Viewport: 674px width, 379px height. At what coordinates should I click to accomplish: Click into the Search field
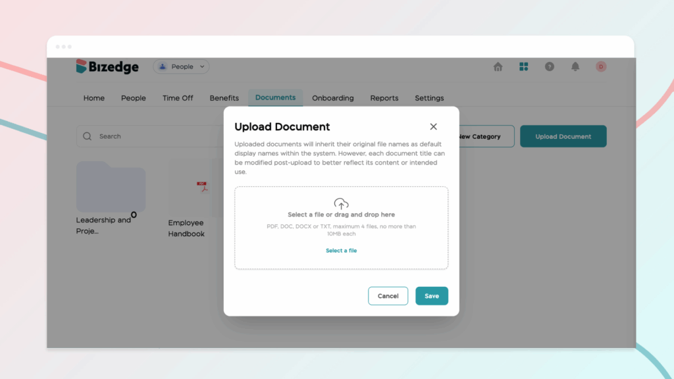point(151,136)
